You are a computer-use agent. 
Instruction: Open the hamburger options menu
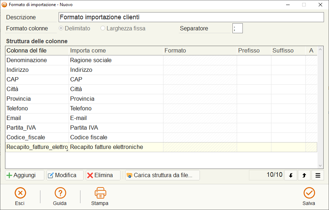(x=318, y=175)
